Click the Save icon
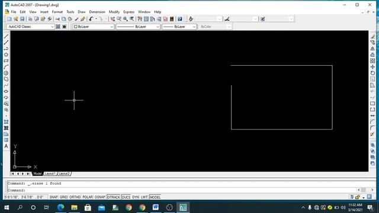 23,19
